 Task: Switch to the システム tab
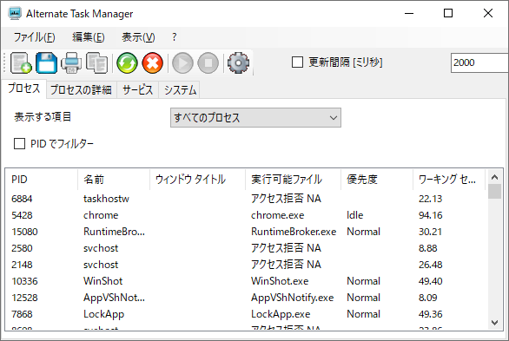[x=180, y=89]
